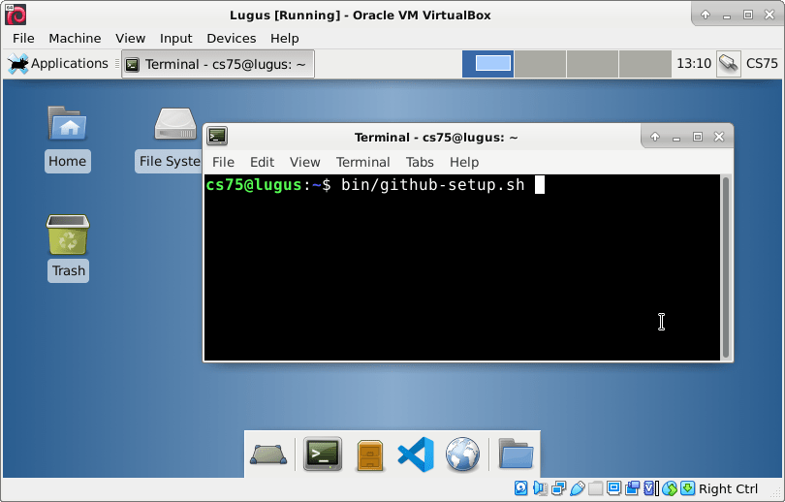785x502 pixels.
Task: Click the CS75 user panel button
Action: point(762,64)
